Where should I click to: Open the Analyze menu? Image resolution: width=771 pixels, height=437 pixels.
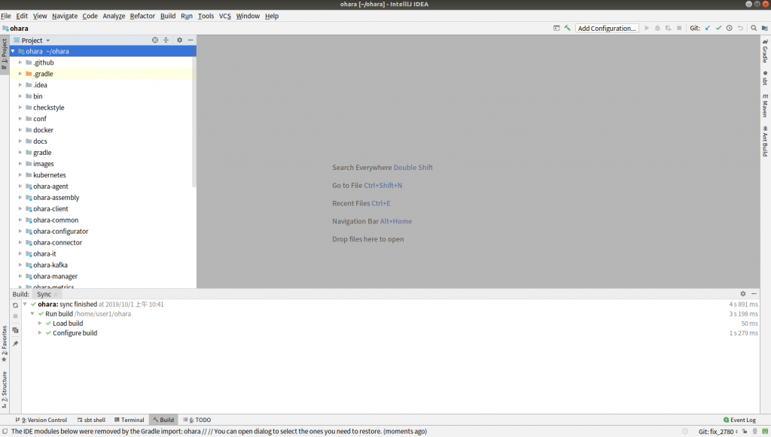pos(114,16)
